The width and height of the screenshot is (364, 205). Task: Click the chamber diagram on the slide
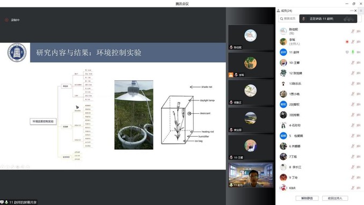click(178, 120)
